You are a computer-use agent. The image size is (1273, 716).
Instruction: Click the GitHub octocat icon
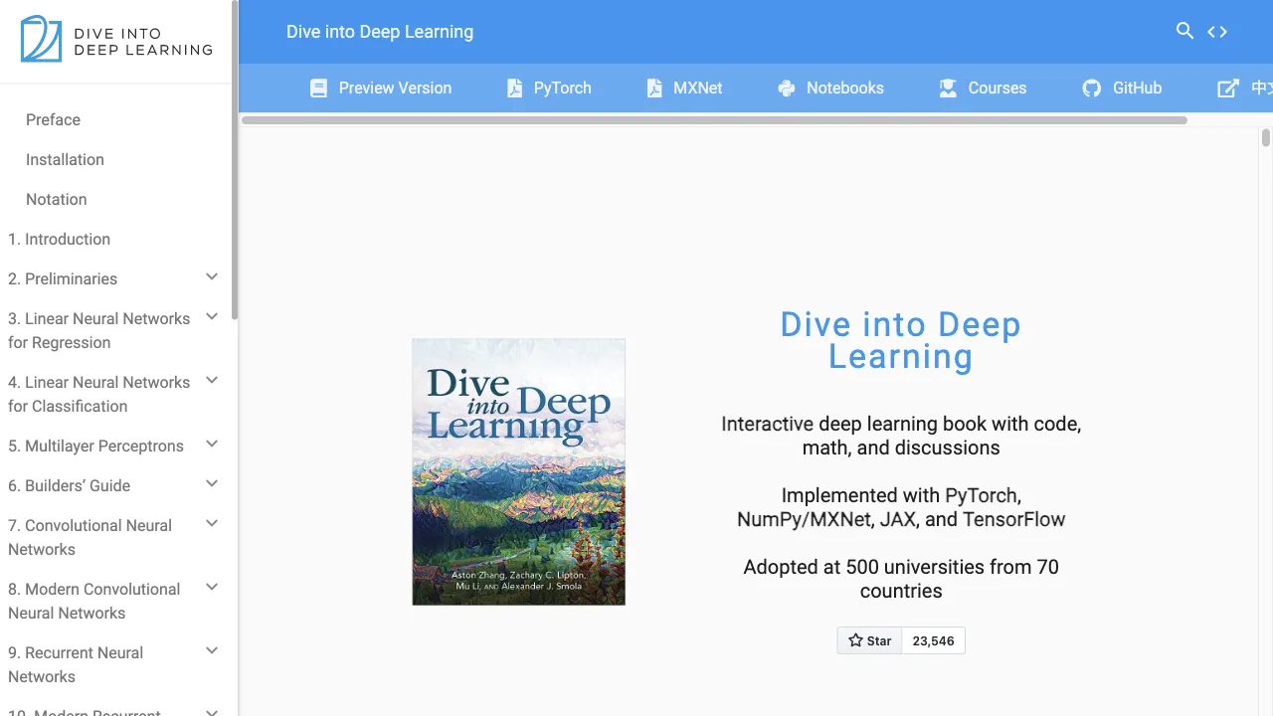click(1092, 89)
